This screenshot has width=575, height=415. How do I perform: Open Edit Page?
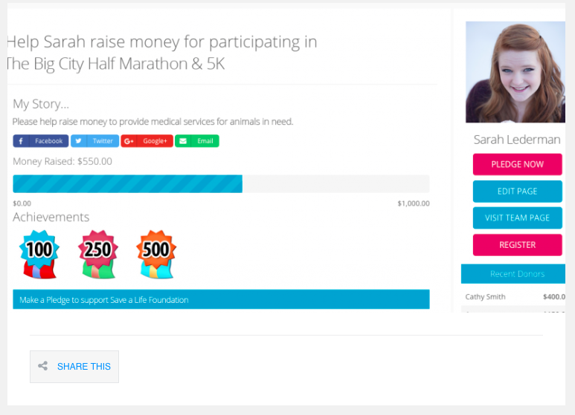point(517,192)
